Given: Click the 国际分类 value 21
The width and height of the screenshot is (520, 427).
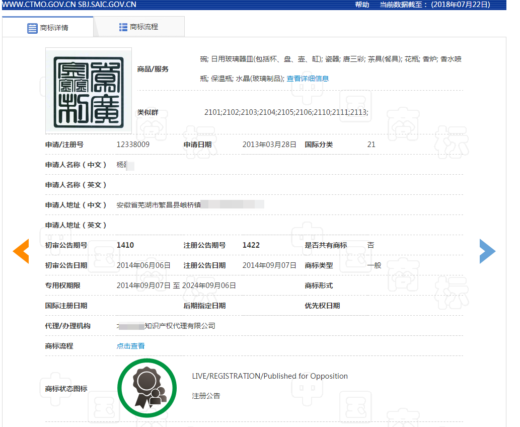Looking at the screenshot, I should click(x=372, y=144).
